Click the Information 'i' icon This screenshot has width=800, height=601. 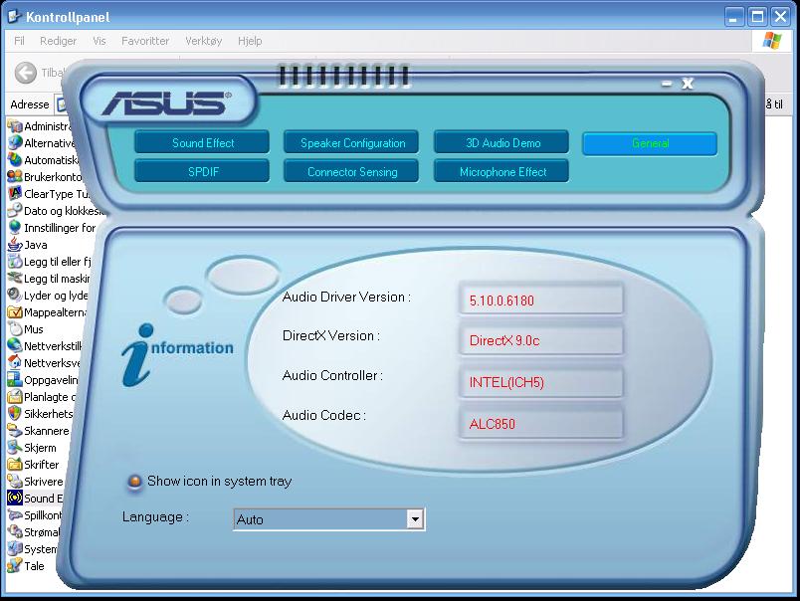(x=136, y=354)
